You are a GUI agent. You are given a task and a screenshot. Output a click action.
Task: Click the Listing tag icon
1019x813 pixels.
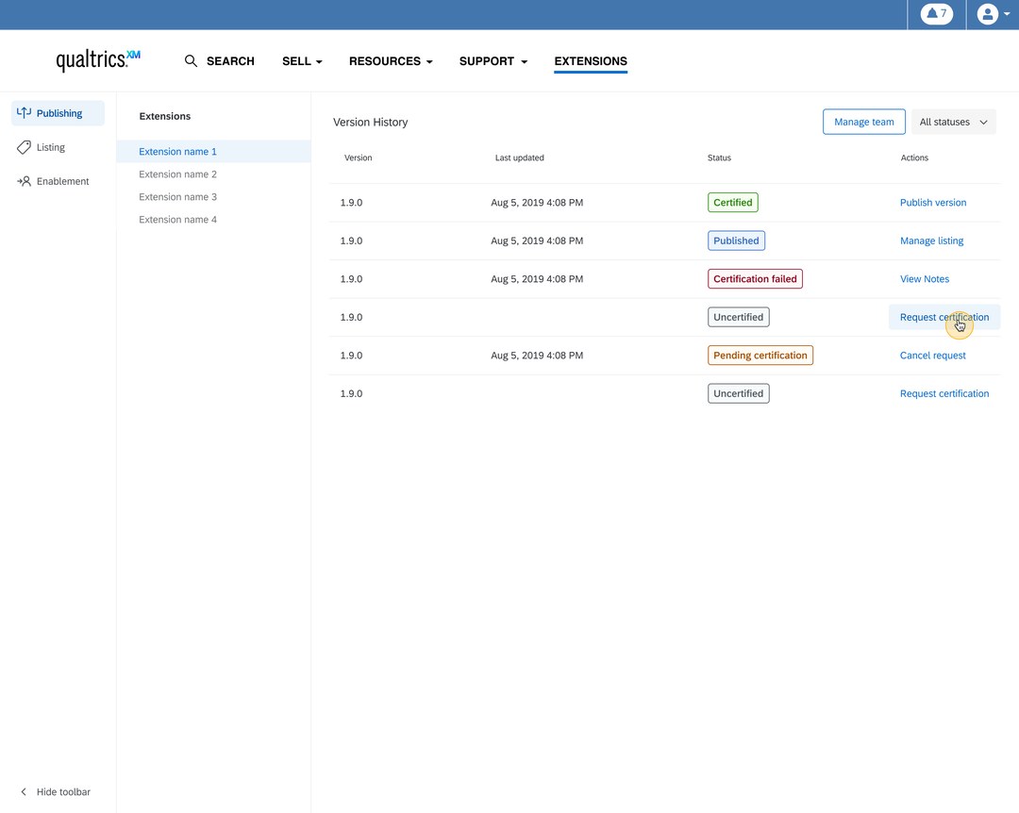pos(24,147)
